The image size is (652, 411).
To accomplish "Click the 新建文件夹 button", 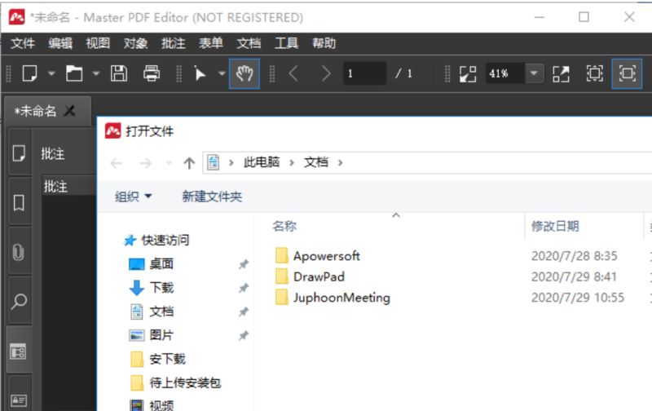I will pos(212,196).
